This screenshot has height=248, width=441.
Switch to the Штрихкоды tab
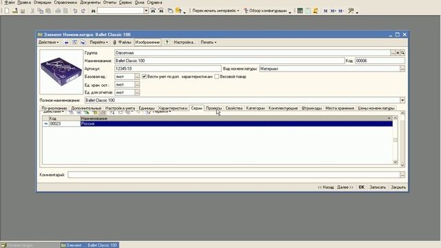[311, 108]
